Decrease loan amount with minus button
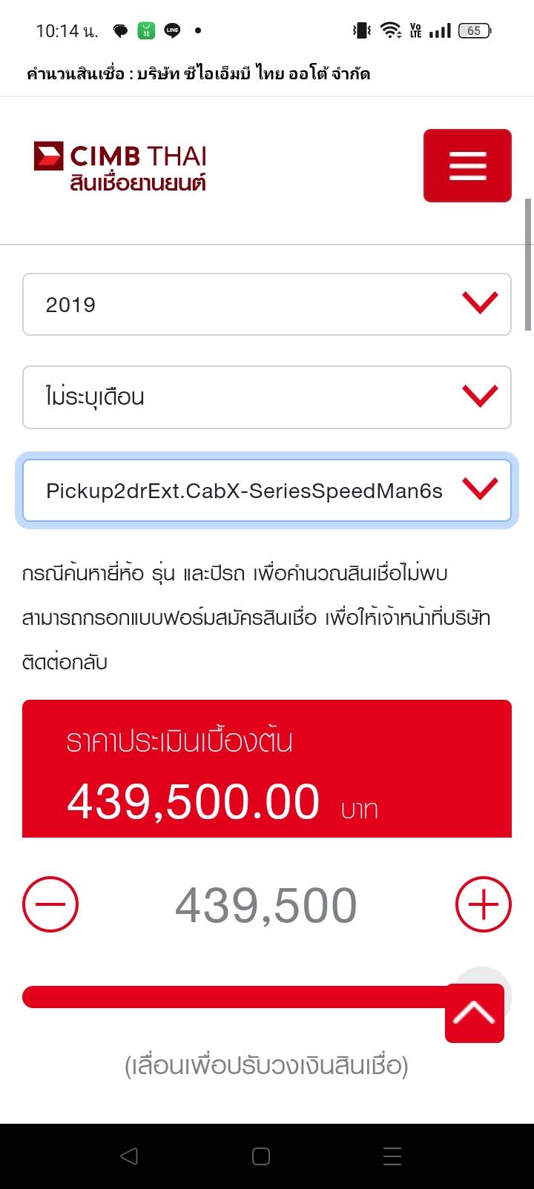This screenshot has height=1189, width=534. coord(50,904)
